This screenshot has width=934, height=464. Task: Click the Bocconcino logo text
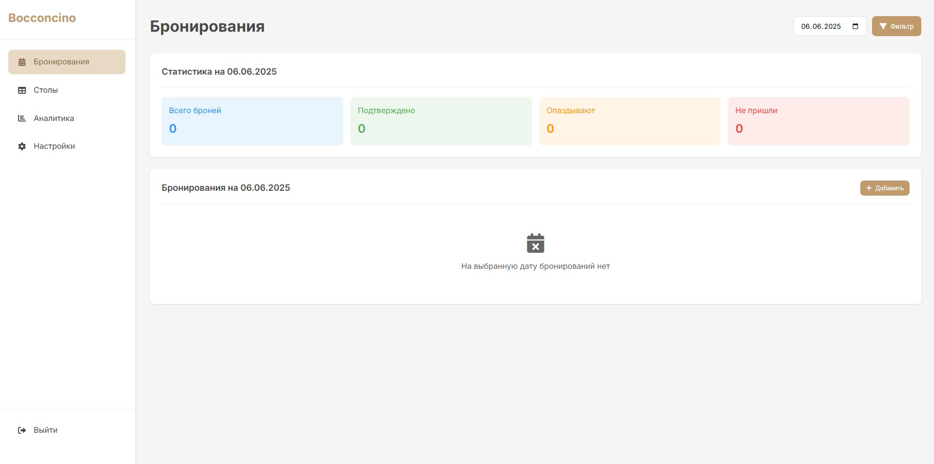(42, 18)
